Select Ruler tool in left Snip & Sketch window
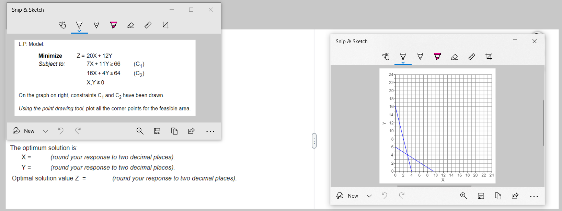This screenshot has height=211, width=562. point(148,25)
